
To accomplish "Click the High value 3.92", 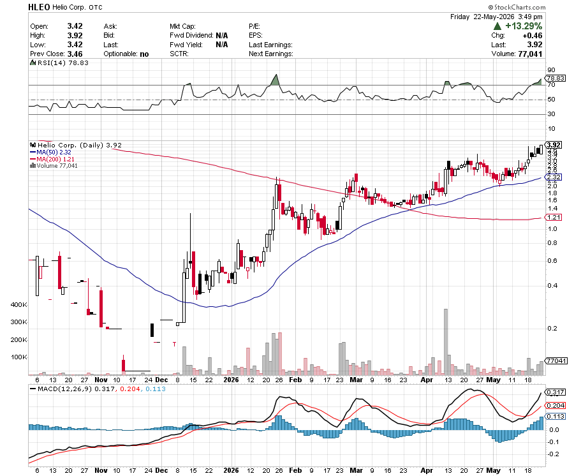I will [x=75, y=36].
